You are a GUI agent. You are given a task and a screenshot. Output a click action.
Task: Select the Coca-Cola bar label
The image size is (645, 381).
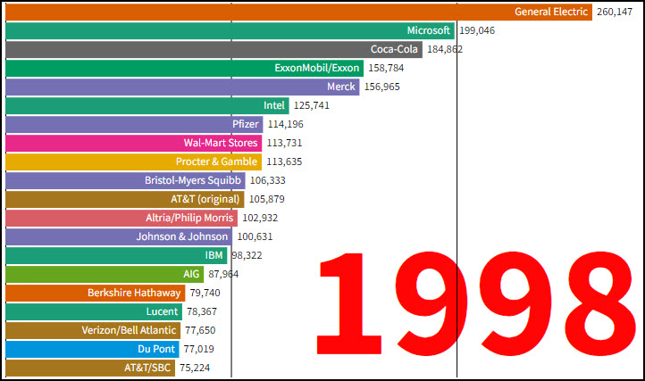click(394, 49)
